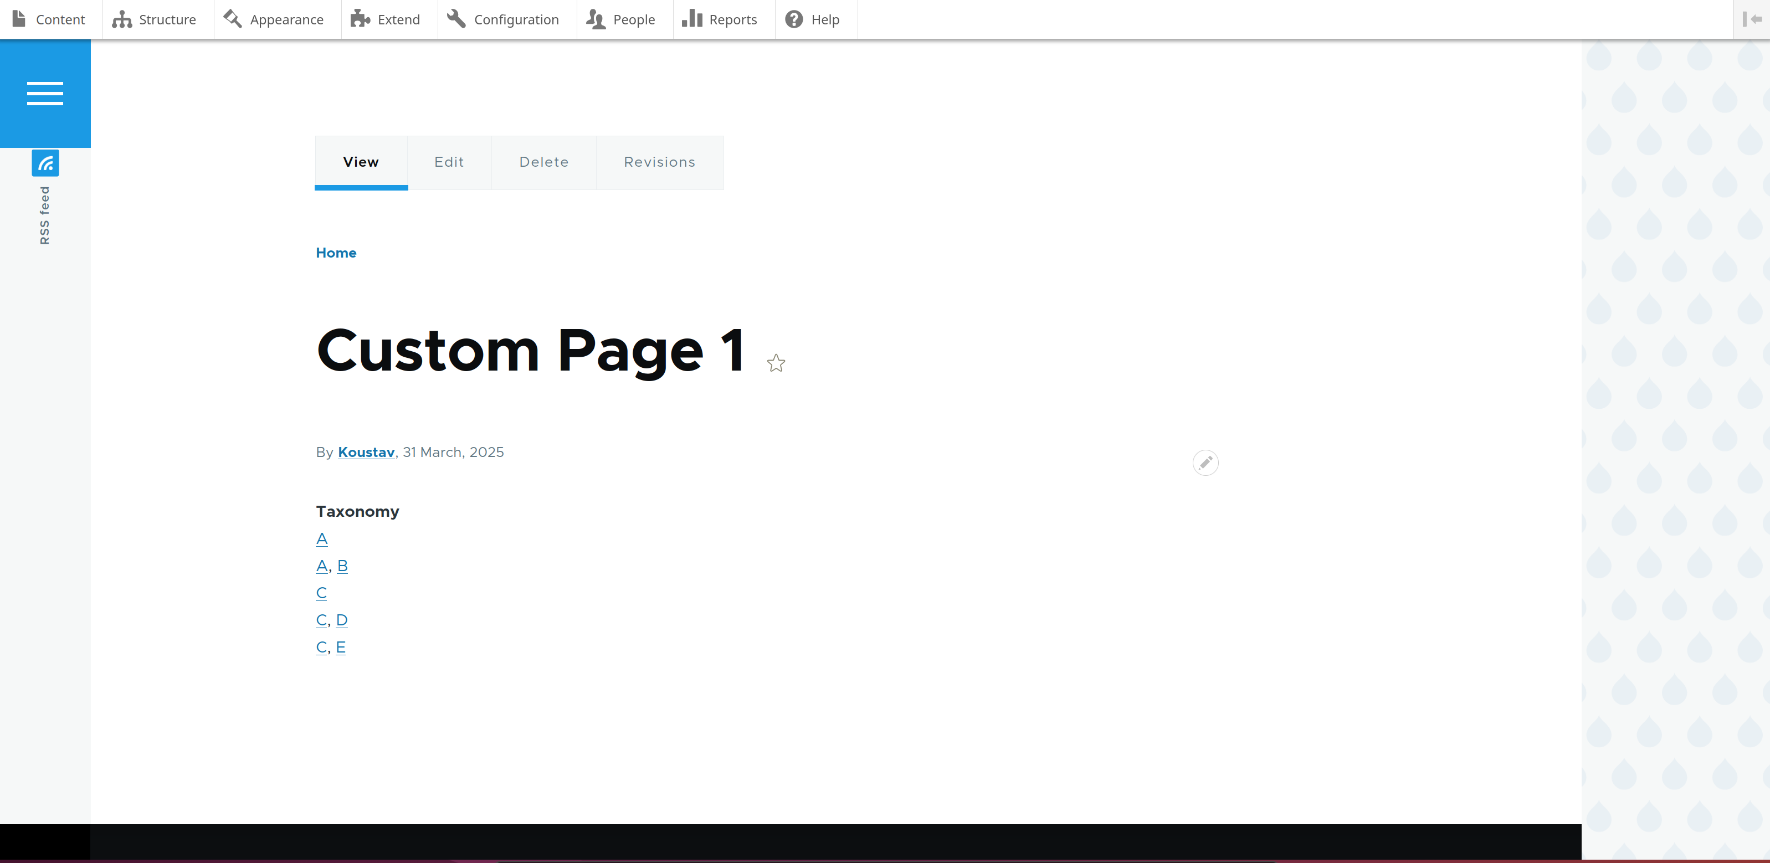Click taxonomy term E link
Screen dimensions: 1770x863
[x=341, y=647]
